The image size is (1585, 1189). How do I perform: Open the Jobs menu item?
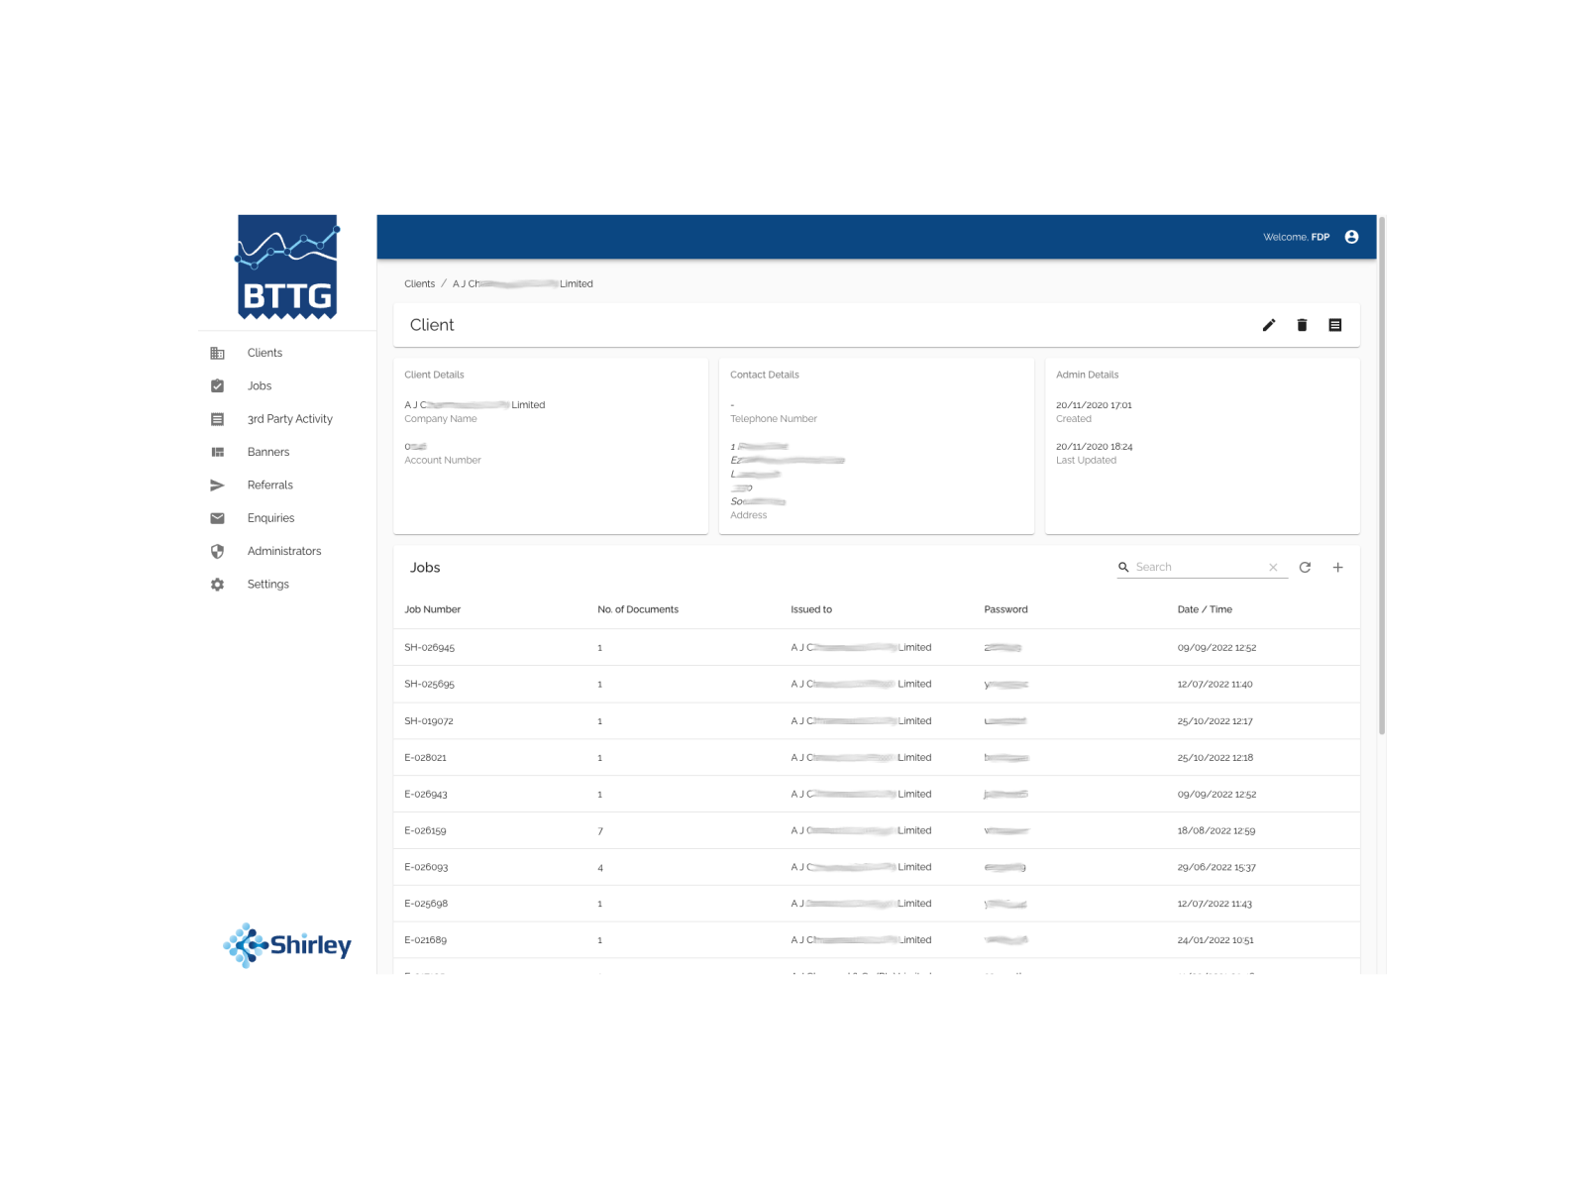(x=260, y=386)
